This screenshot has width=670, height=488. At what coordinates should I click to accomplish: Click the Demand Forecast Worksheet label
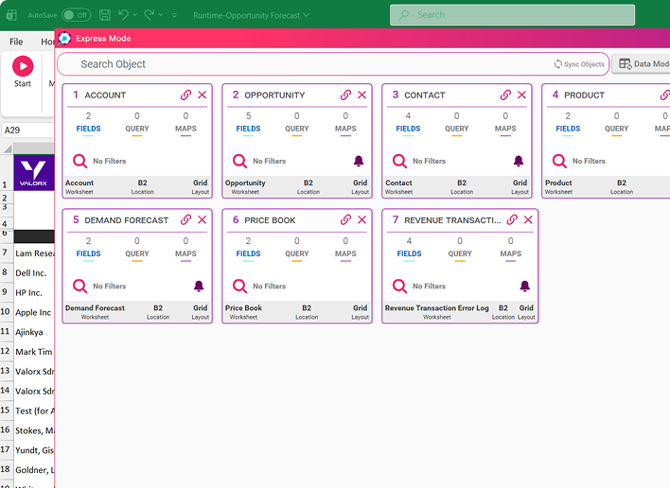coord(95,312)
